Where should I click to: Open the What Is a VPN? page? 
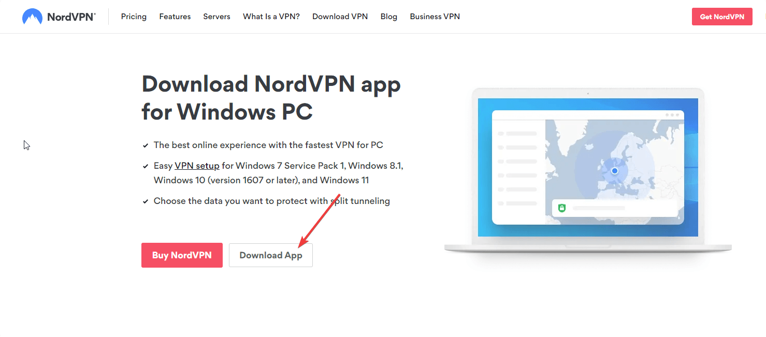click(x=271, y=16)
